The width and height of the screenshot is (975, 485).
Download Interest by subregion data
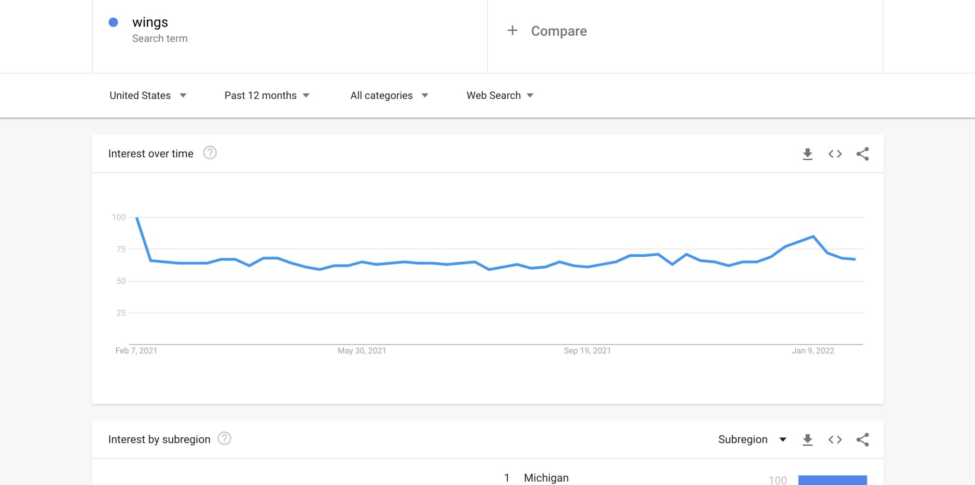pos(808,440)
